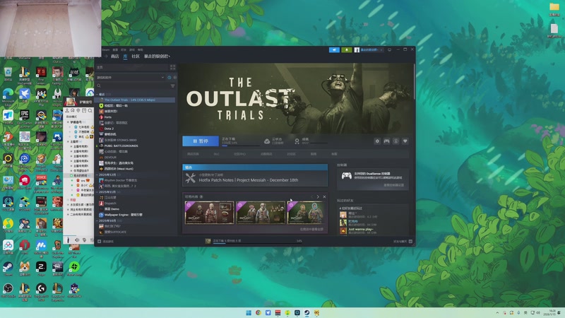Collapse the 2025年10月 section
The image size is (565, 318).
coord(97,220)
